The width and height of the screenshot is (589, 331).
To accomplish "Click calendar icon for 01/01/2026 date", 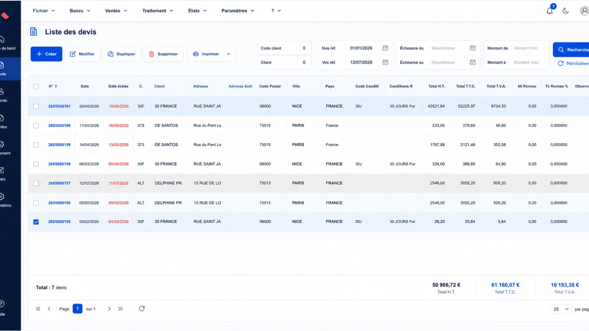I will (385, 48).
